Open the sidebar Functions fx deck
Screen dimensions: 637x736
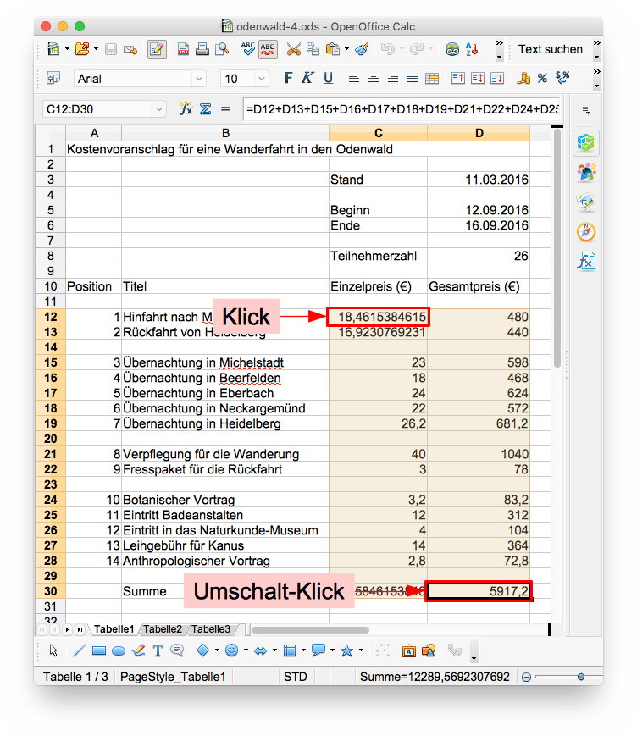click(586, 261)
